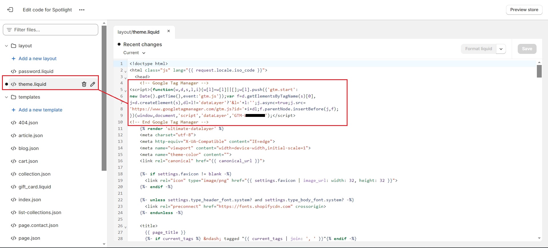The height and width of the screenshot is (248, 548).
Task: Click the code icon beside collection.json
Action: [13, 174]
